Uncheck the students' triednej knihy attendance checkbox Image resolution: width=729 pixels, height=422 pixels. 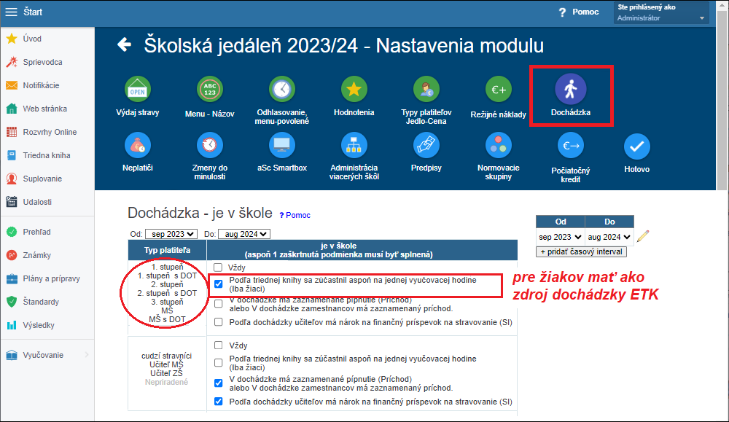click(217, 284)
